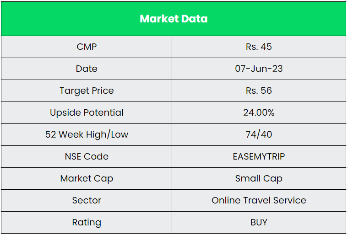Viewport: 348px width, 235px height.
Task: Select the Rating label cell
Action: [87, 222]
